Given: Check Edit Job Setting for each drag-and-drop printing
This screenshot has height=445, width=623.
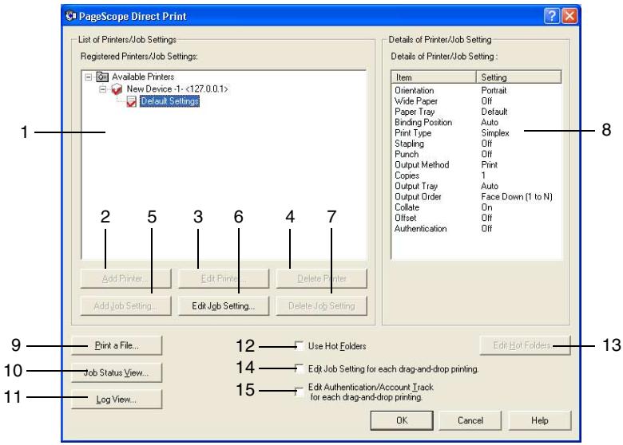Looking at the screenshot, I should coord(300,368).
